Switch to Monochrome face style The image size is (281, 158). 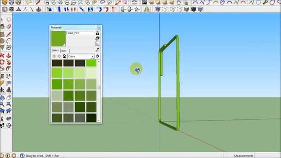tap(200, 9)
